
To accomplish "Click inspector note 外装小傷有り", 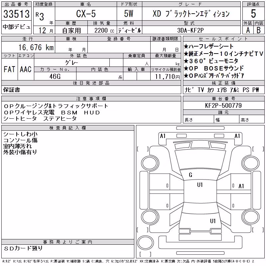I will (20, 152).
